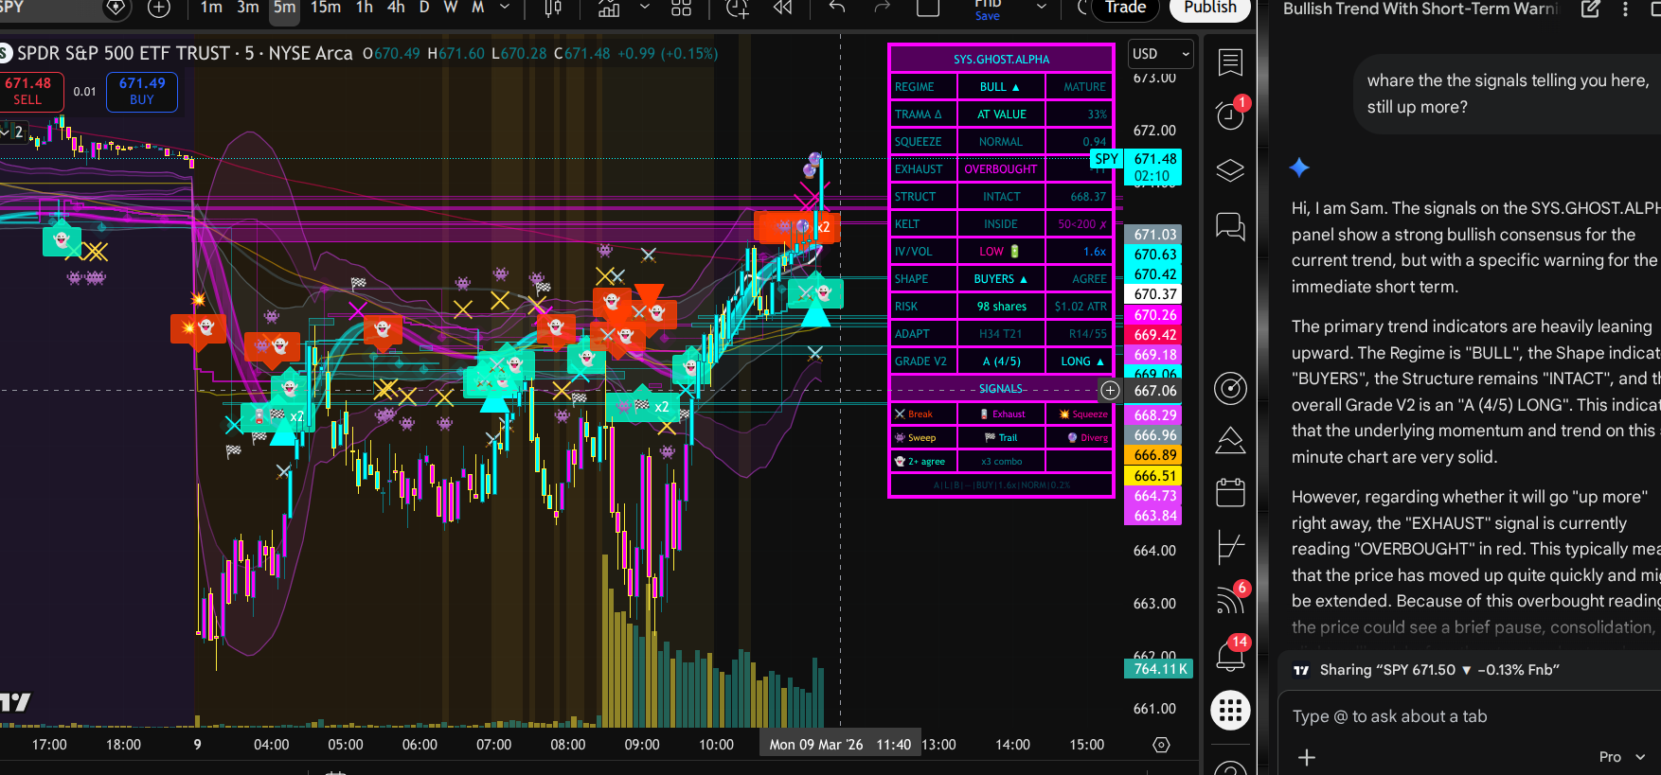Open the Indicators icon in top toolbar

click(609, 8)
